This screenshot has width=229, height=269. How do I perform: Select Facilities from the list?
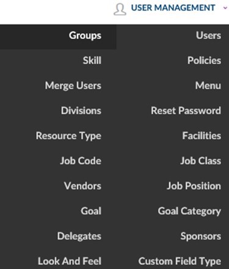point(202,136)
